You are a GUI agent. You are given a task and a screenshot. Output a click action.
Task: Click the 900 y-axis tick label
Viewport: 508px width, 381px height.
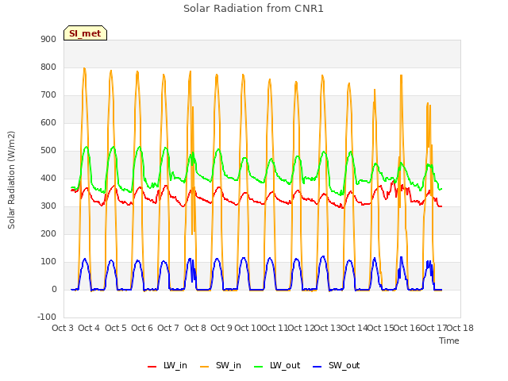[x=48, y=39]
